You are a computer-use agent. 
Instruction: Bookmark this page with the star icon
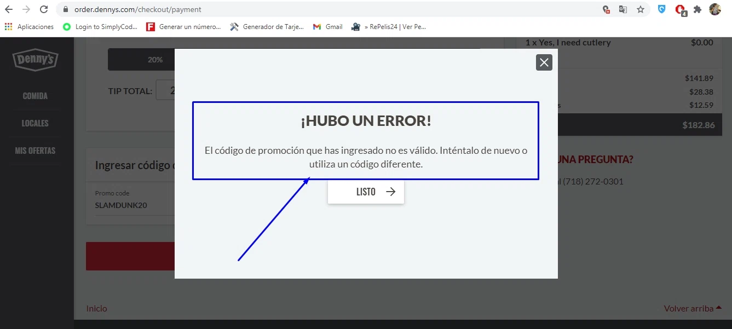(x=640, y=9)
